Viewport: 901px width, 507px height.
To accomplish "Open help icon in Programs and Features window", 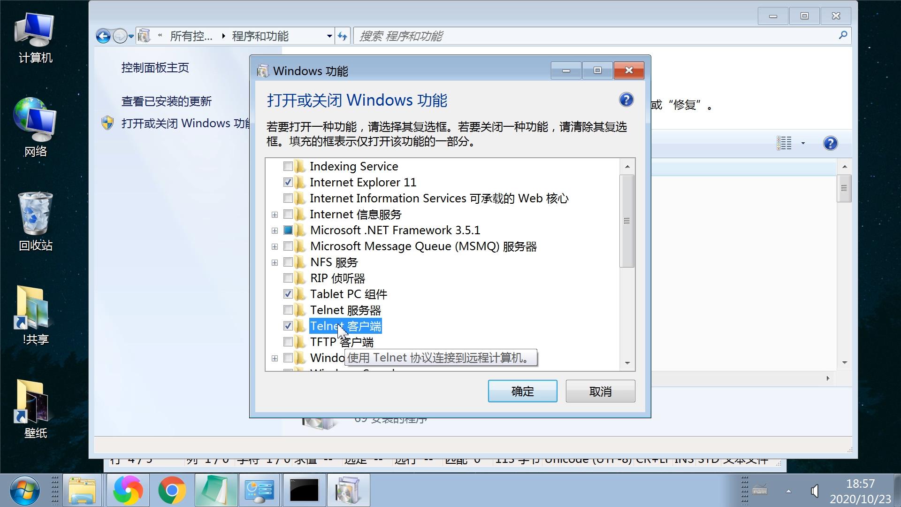I will point(830,143).
